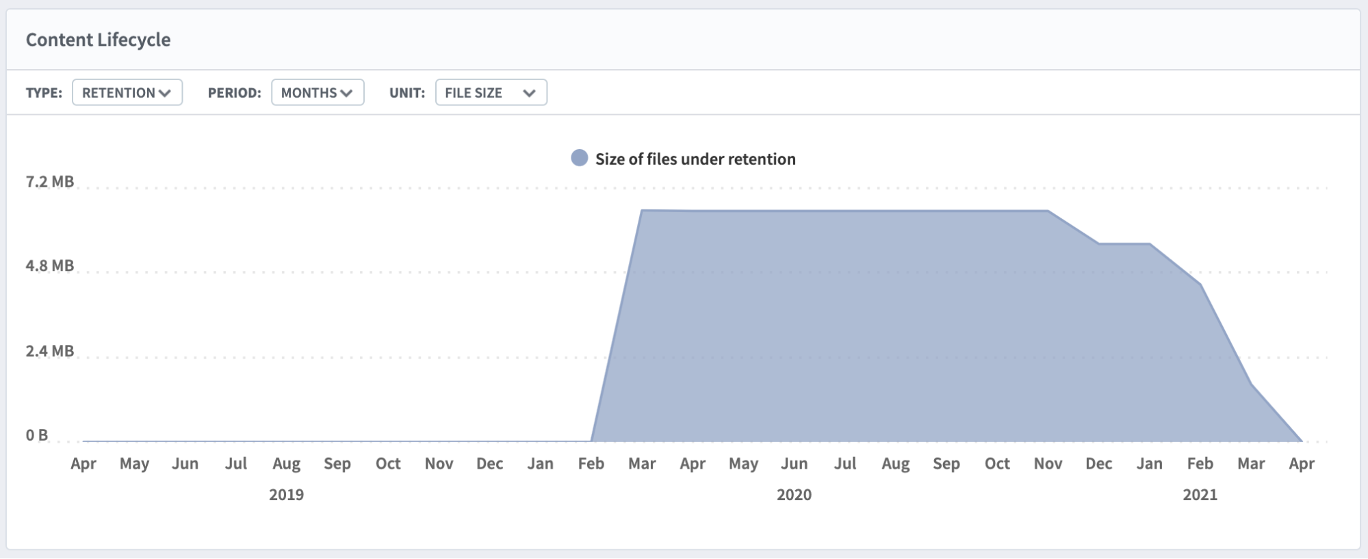Click the data point above Dec 2020

(x=1099, y=244)
